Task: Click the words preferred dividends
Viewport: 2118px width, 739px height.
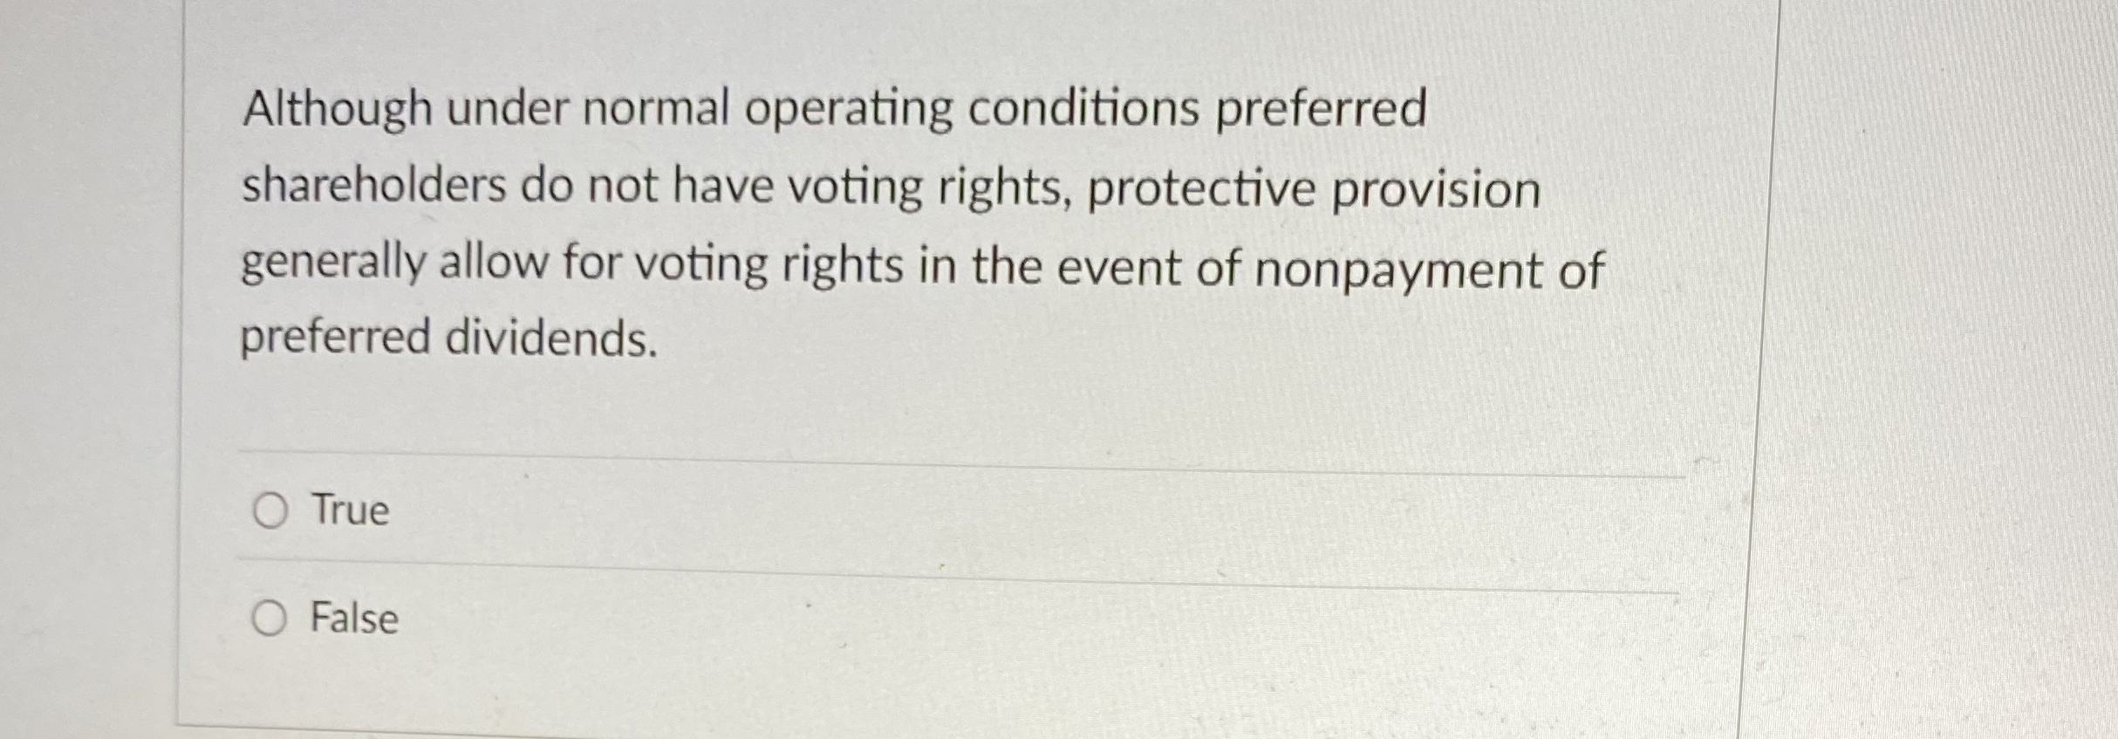Action: click(448, 339)
